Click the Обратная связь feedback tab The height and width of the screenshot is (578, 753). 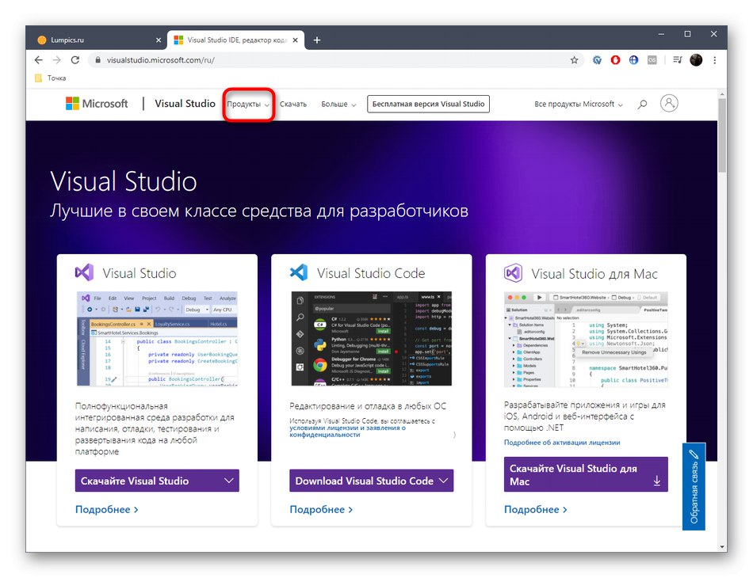(x=694, y=486)
